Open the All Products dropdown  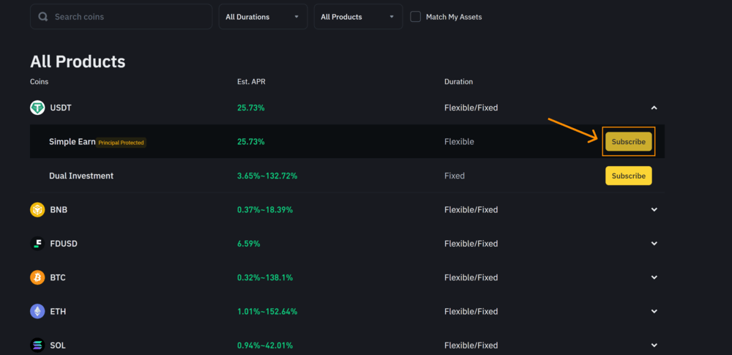358,17
